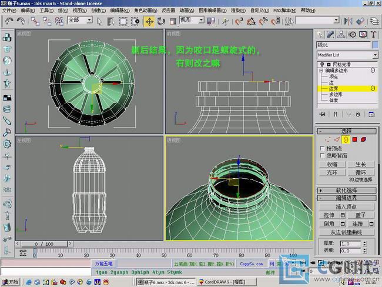Screen dimensions: 382x287
Task: Click the Align tool icon
Action: tap(360, 21)
